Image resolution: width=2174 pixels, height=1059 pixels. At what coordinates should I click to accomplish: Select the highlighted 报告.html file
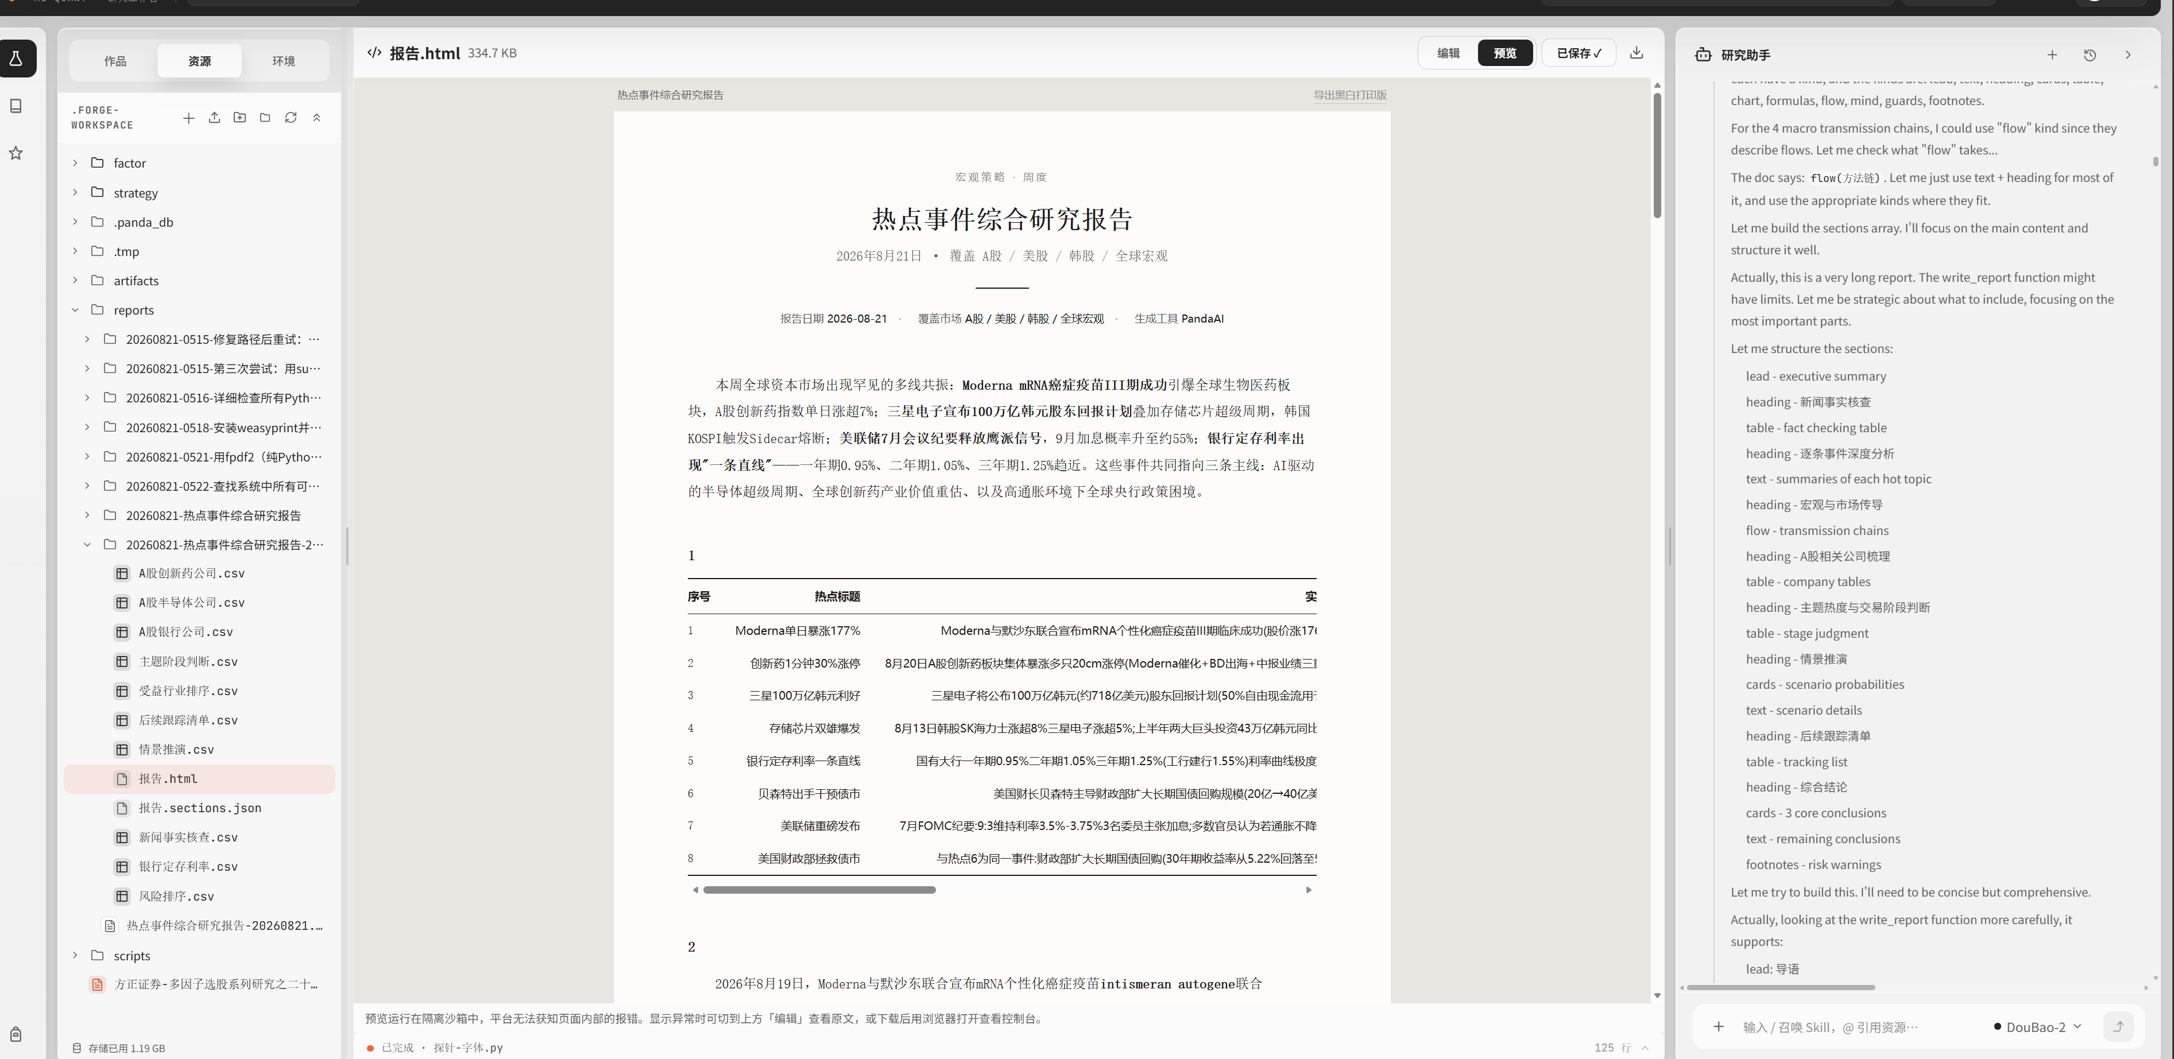199,779
